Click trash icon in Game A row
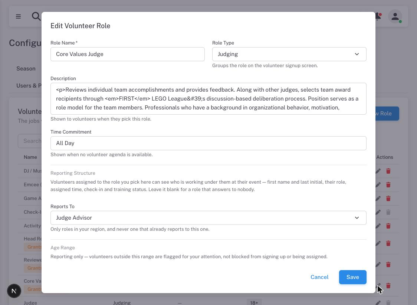 tap(388, 199)
